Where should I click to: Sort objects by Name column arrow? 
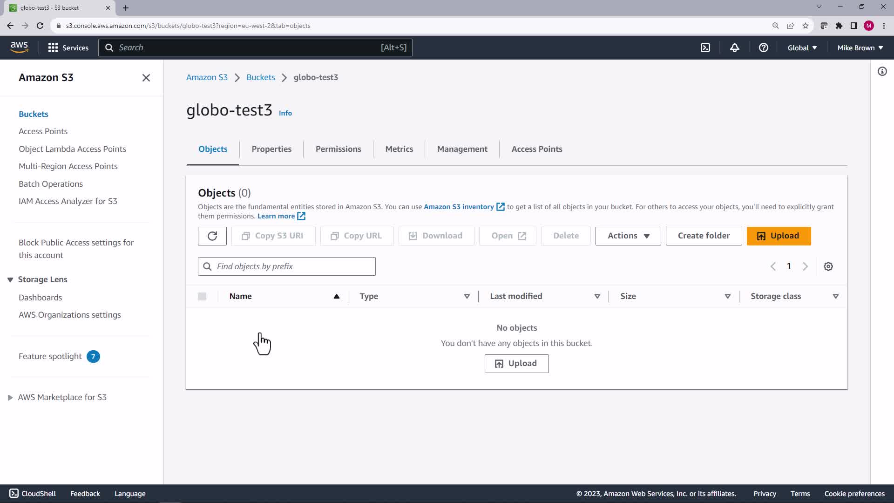(x=336, y=297)
